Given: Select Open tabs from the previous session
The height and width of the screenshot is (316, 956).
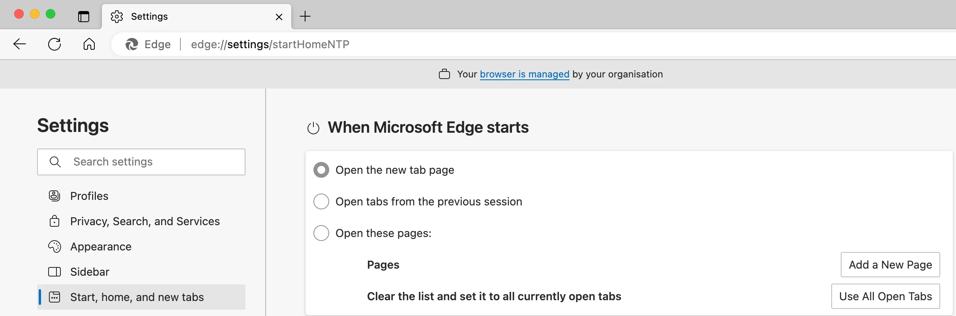Looking at the screenshot, I should tap(321, 201).
